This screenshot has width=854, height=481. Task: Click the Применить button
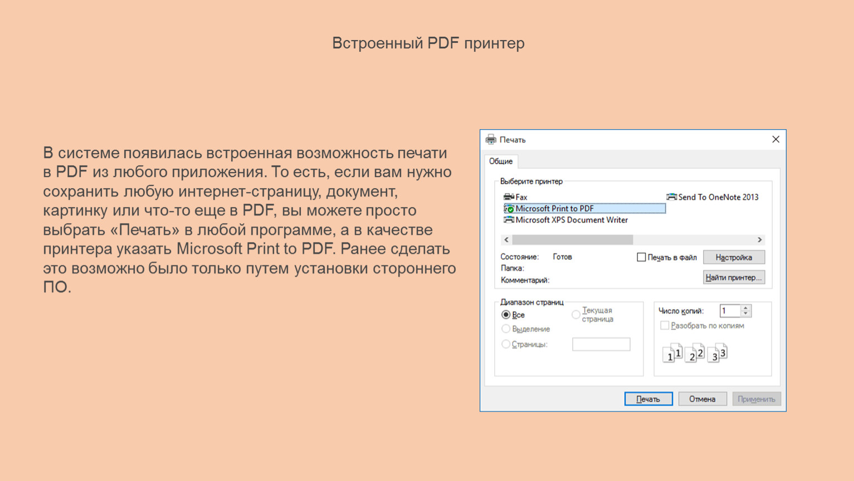[757, 399]
